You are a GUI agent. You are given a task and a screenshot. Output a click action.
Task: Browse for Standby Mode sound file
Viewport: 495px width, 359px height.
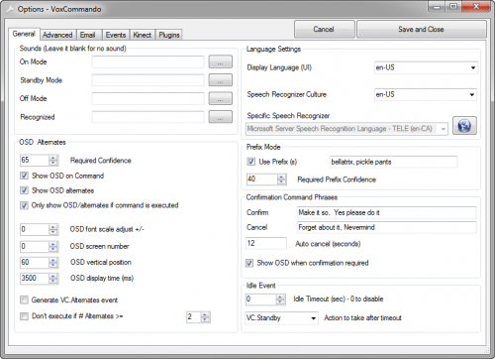tap(220, 80)
